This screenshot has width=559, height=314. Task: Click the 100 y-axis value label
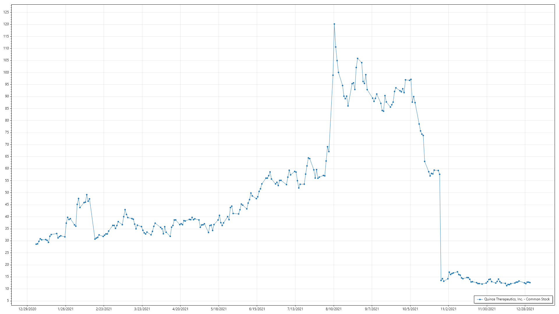[6, 72]
